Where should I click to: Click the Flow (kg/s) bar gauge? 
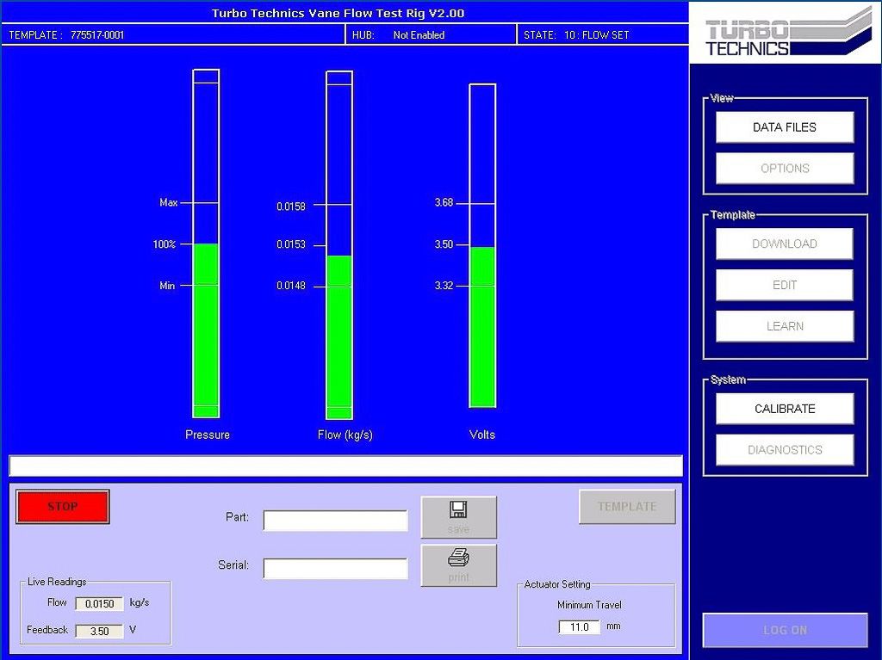[x=339, y=245]
